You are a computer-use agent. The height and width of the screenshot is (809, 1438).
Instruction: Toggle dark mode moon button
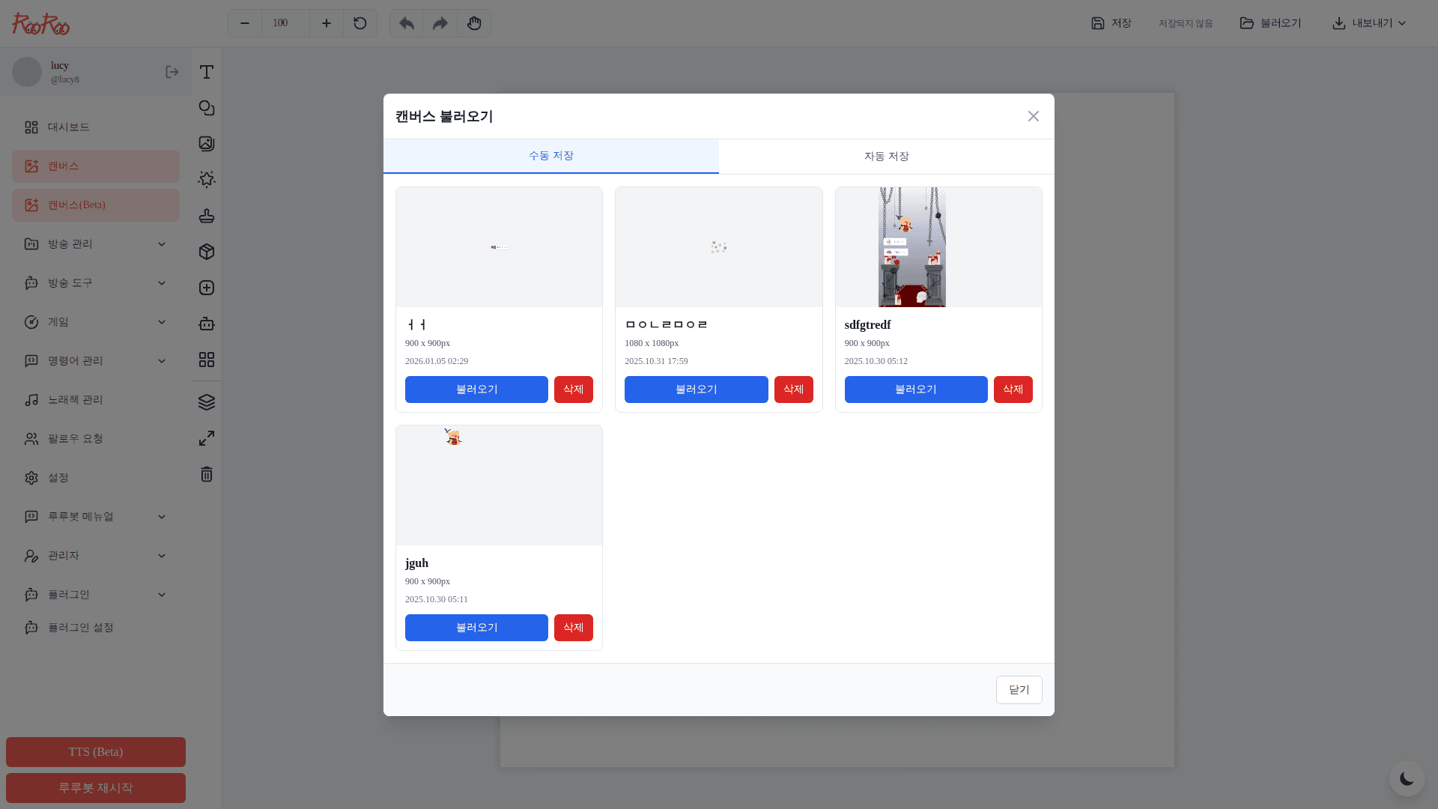click(x=1407, y=779)
